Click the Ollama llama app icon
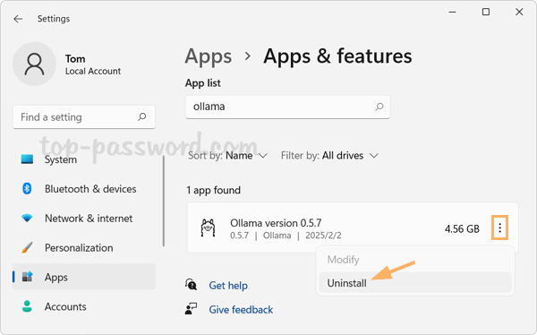537x335 pixels. pos(208,228)
